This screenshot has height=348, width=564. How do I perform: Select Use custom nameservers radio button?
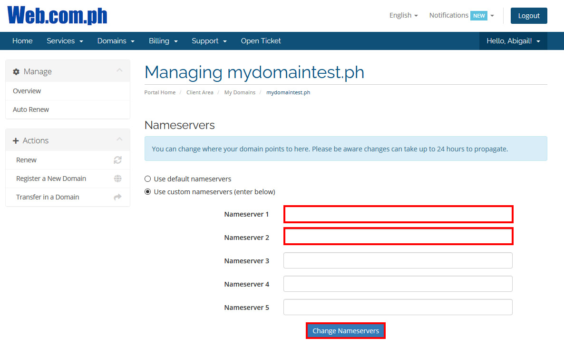click(x=147, y=192)
